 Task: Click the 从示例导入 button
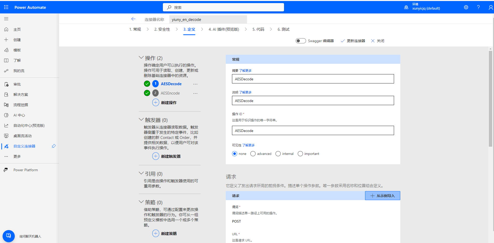point(382,196)
